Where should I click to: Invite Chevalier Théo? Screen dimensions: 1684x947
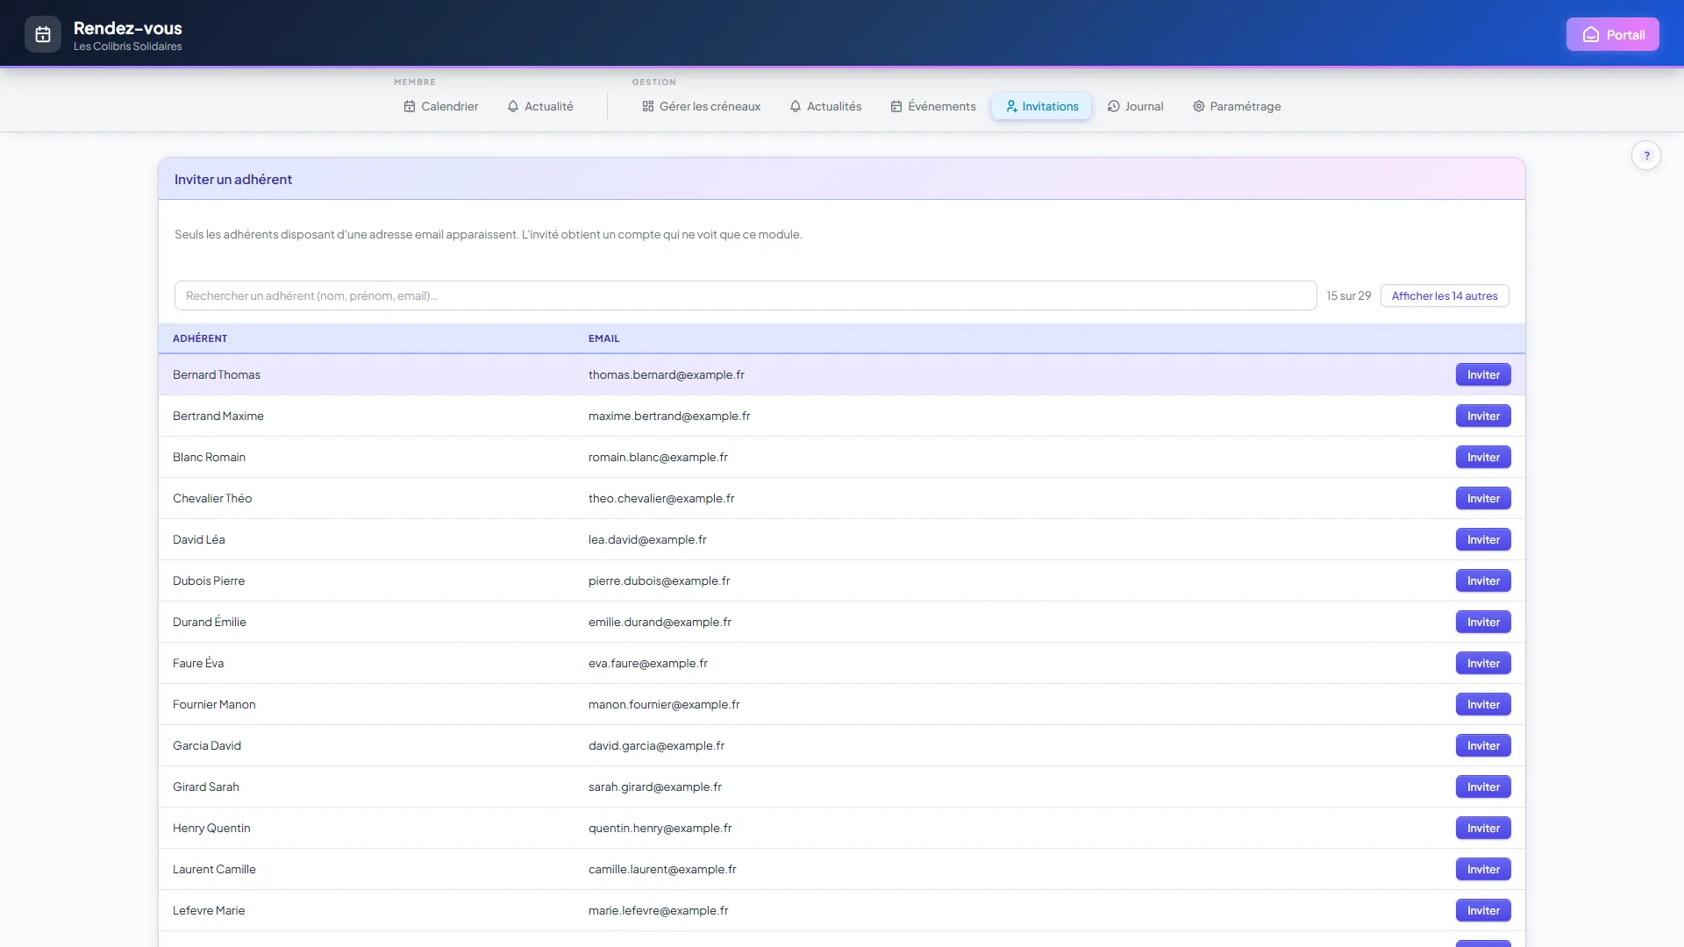[x=1483, y=499]
